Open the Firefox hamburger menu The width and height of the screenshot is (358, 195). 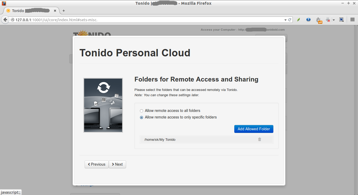(x=352, y=20)
